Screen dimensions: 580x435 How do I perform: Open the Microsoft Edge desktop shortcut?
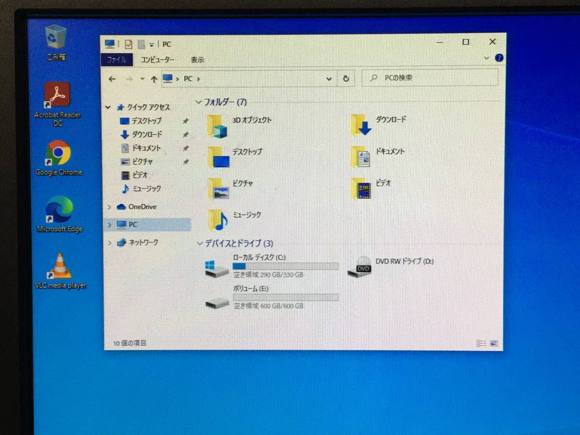tap(59, 215)
